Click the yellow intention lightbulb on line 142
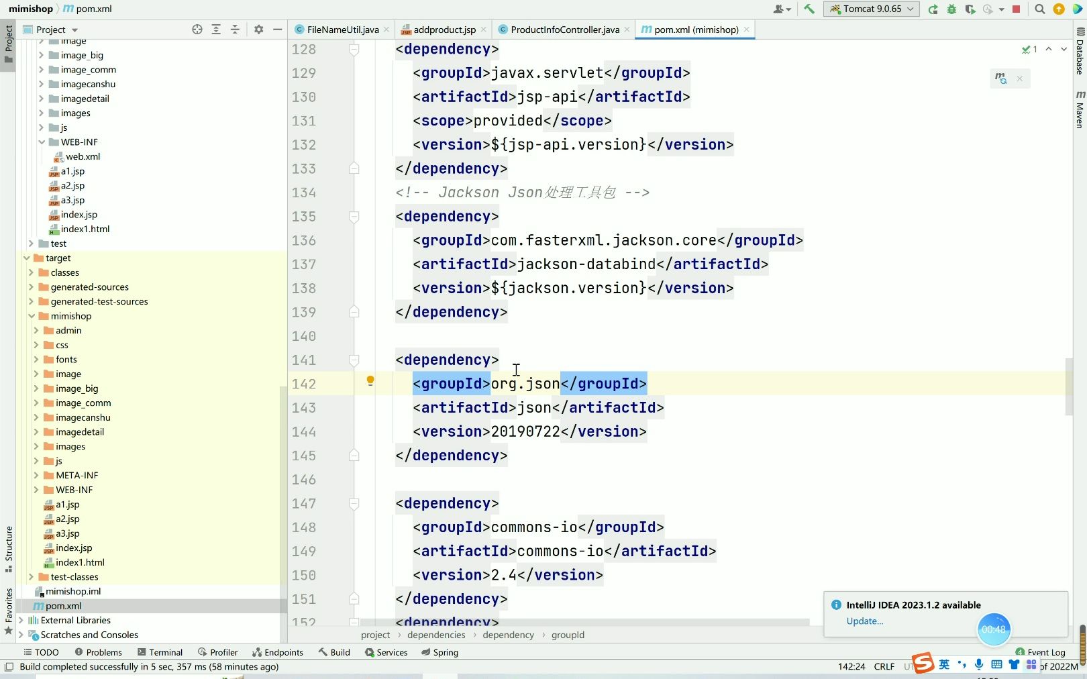This screenshot has height=679, width=1087. coord(370,381)
